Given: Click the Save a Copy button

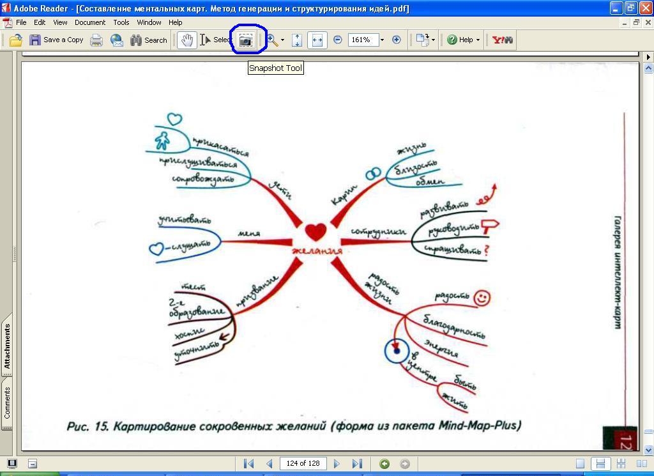Looking at the screenshot, I should coord(56,40).
